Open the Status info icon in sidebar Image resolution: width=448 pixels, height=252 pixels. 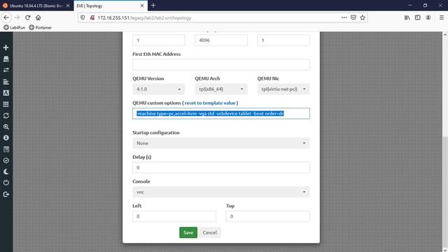(x=6, y=138)
